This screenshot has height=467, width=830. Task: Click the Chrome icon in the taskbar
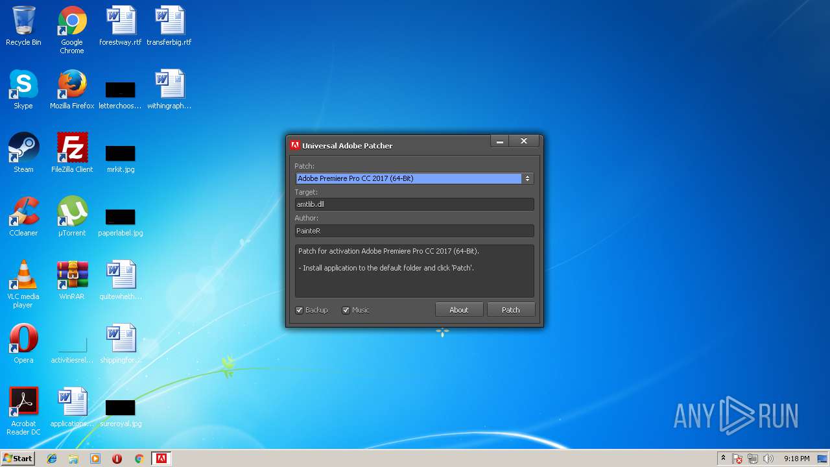(139, 459)
